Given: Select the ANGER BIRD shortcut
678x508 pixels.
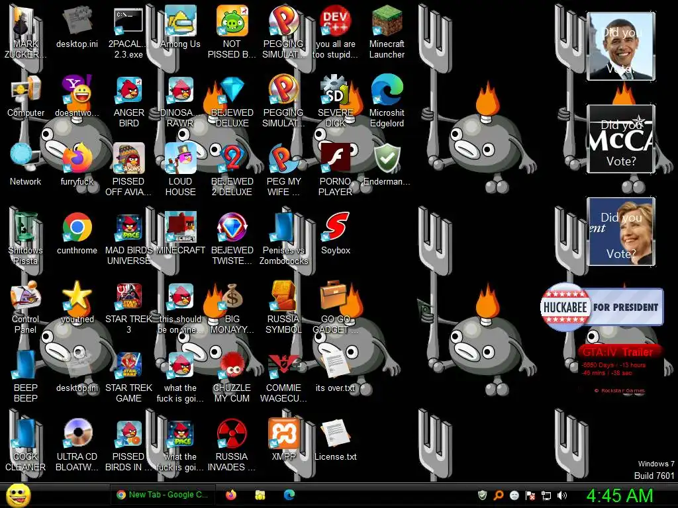Looking at the screenshot, I should 128,101.
